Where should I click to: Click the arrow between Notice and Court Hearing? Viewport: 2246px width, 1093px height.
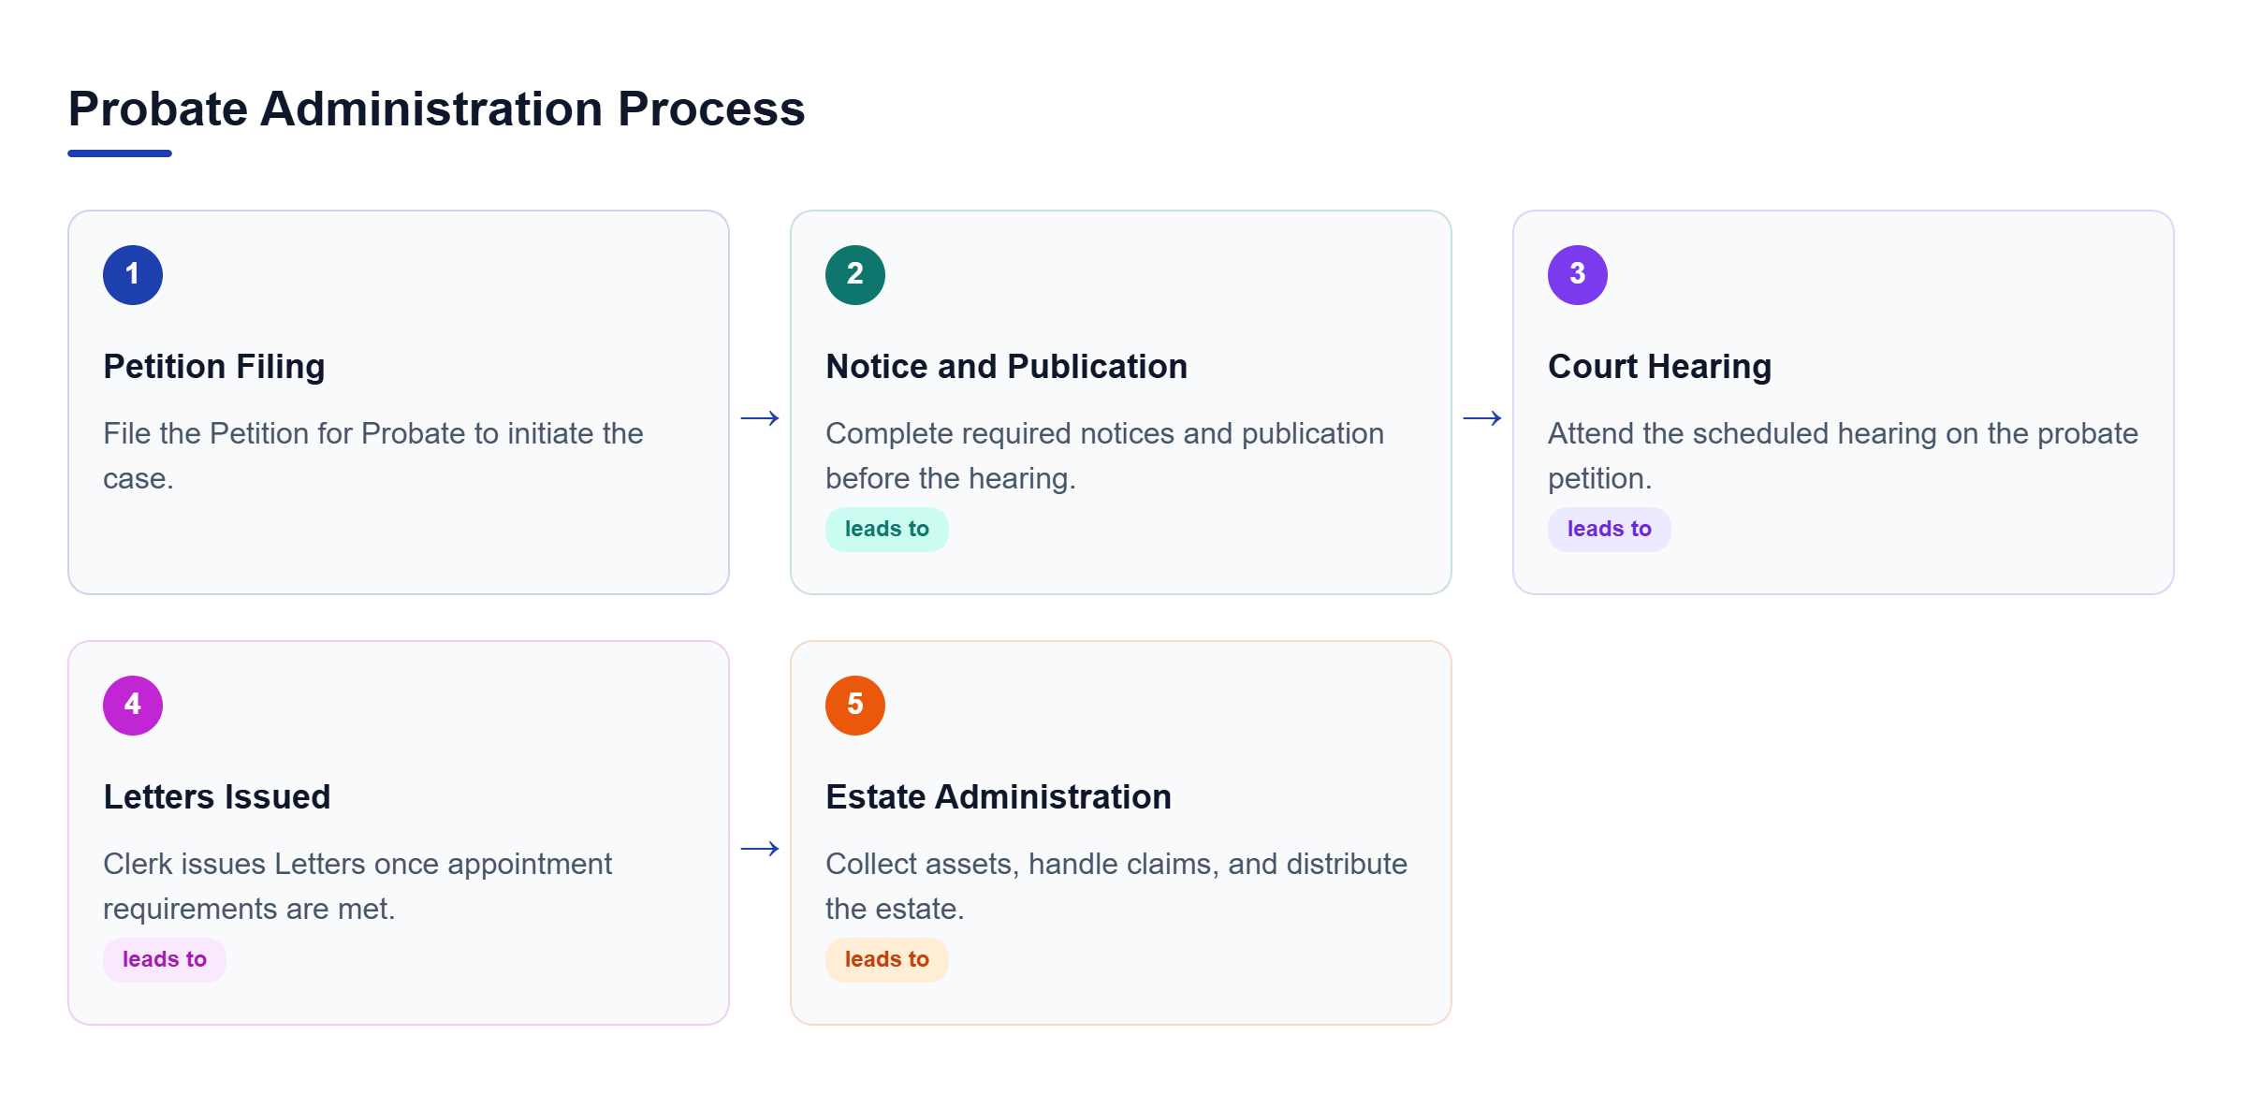1482,418
